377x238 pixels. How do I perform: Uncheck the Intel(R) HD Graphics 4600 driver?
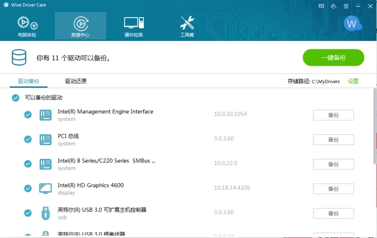[x=28, y=188]
